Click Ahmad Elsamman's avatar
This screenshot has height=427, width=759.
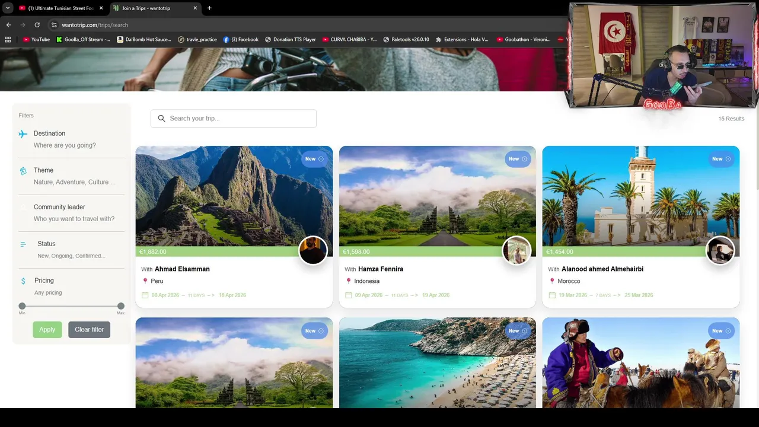click(312, 250)
